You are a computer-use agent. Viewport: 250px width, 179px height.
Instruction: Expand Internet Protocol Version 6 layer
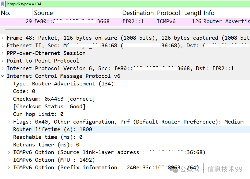3,68
